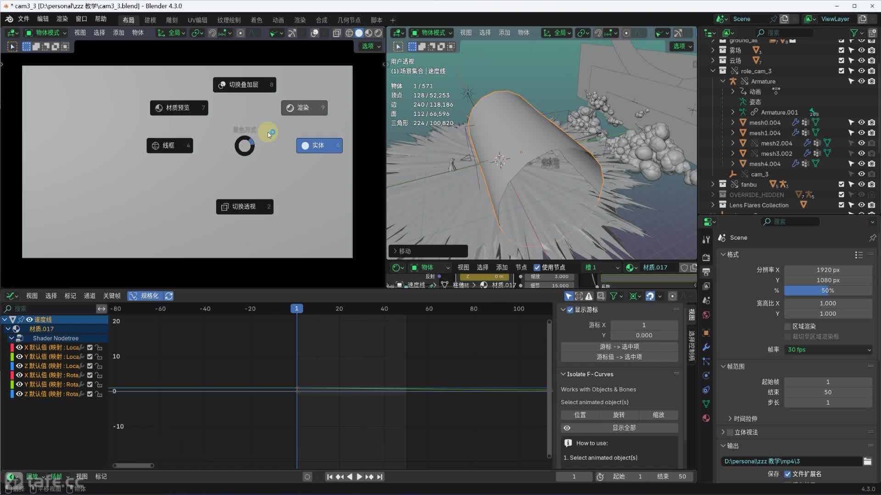Toggle the Normalize (规格化) button
The height and width of the screenshot is (495, 881).
(x=144, y=296)
